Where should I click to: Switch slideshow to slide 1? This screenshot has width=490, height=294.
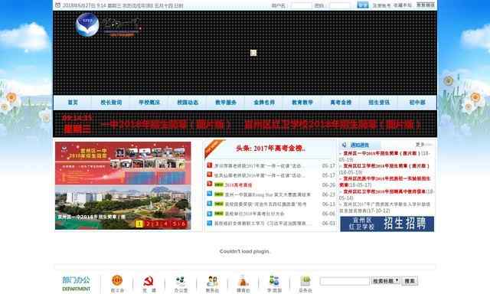click(139, 224)
